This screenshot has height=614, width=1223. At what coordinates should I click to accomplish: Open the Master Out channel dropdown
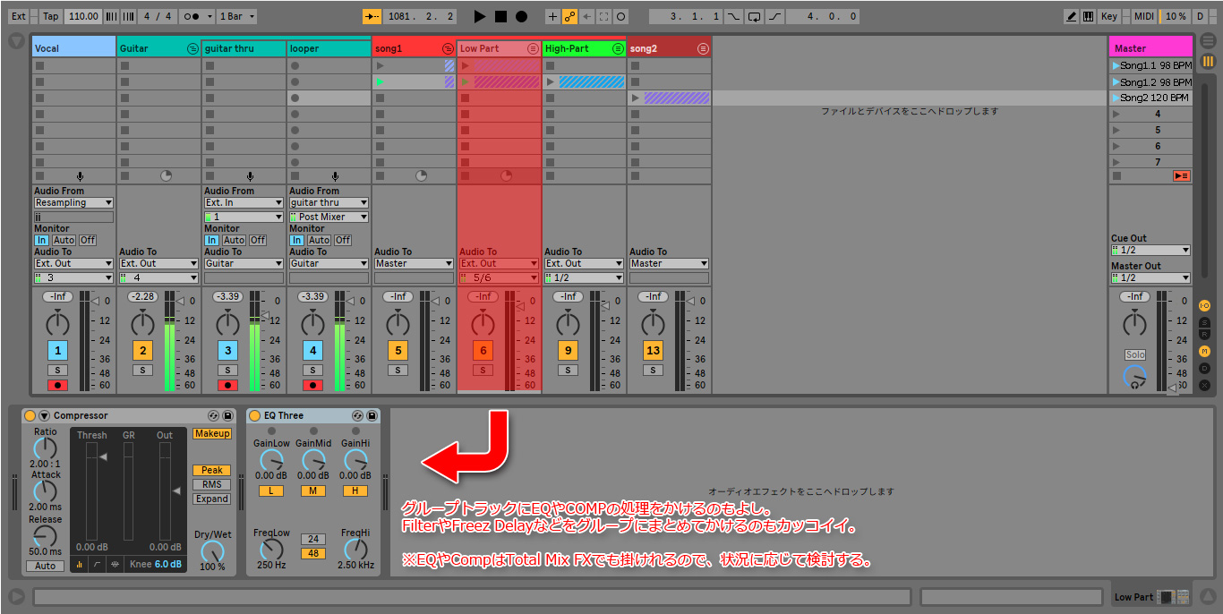pos(1150,278)
